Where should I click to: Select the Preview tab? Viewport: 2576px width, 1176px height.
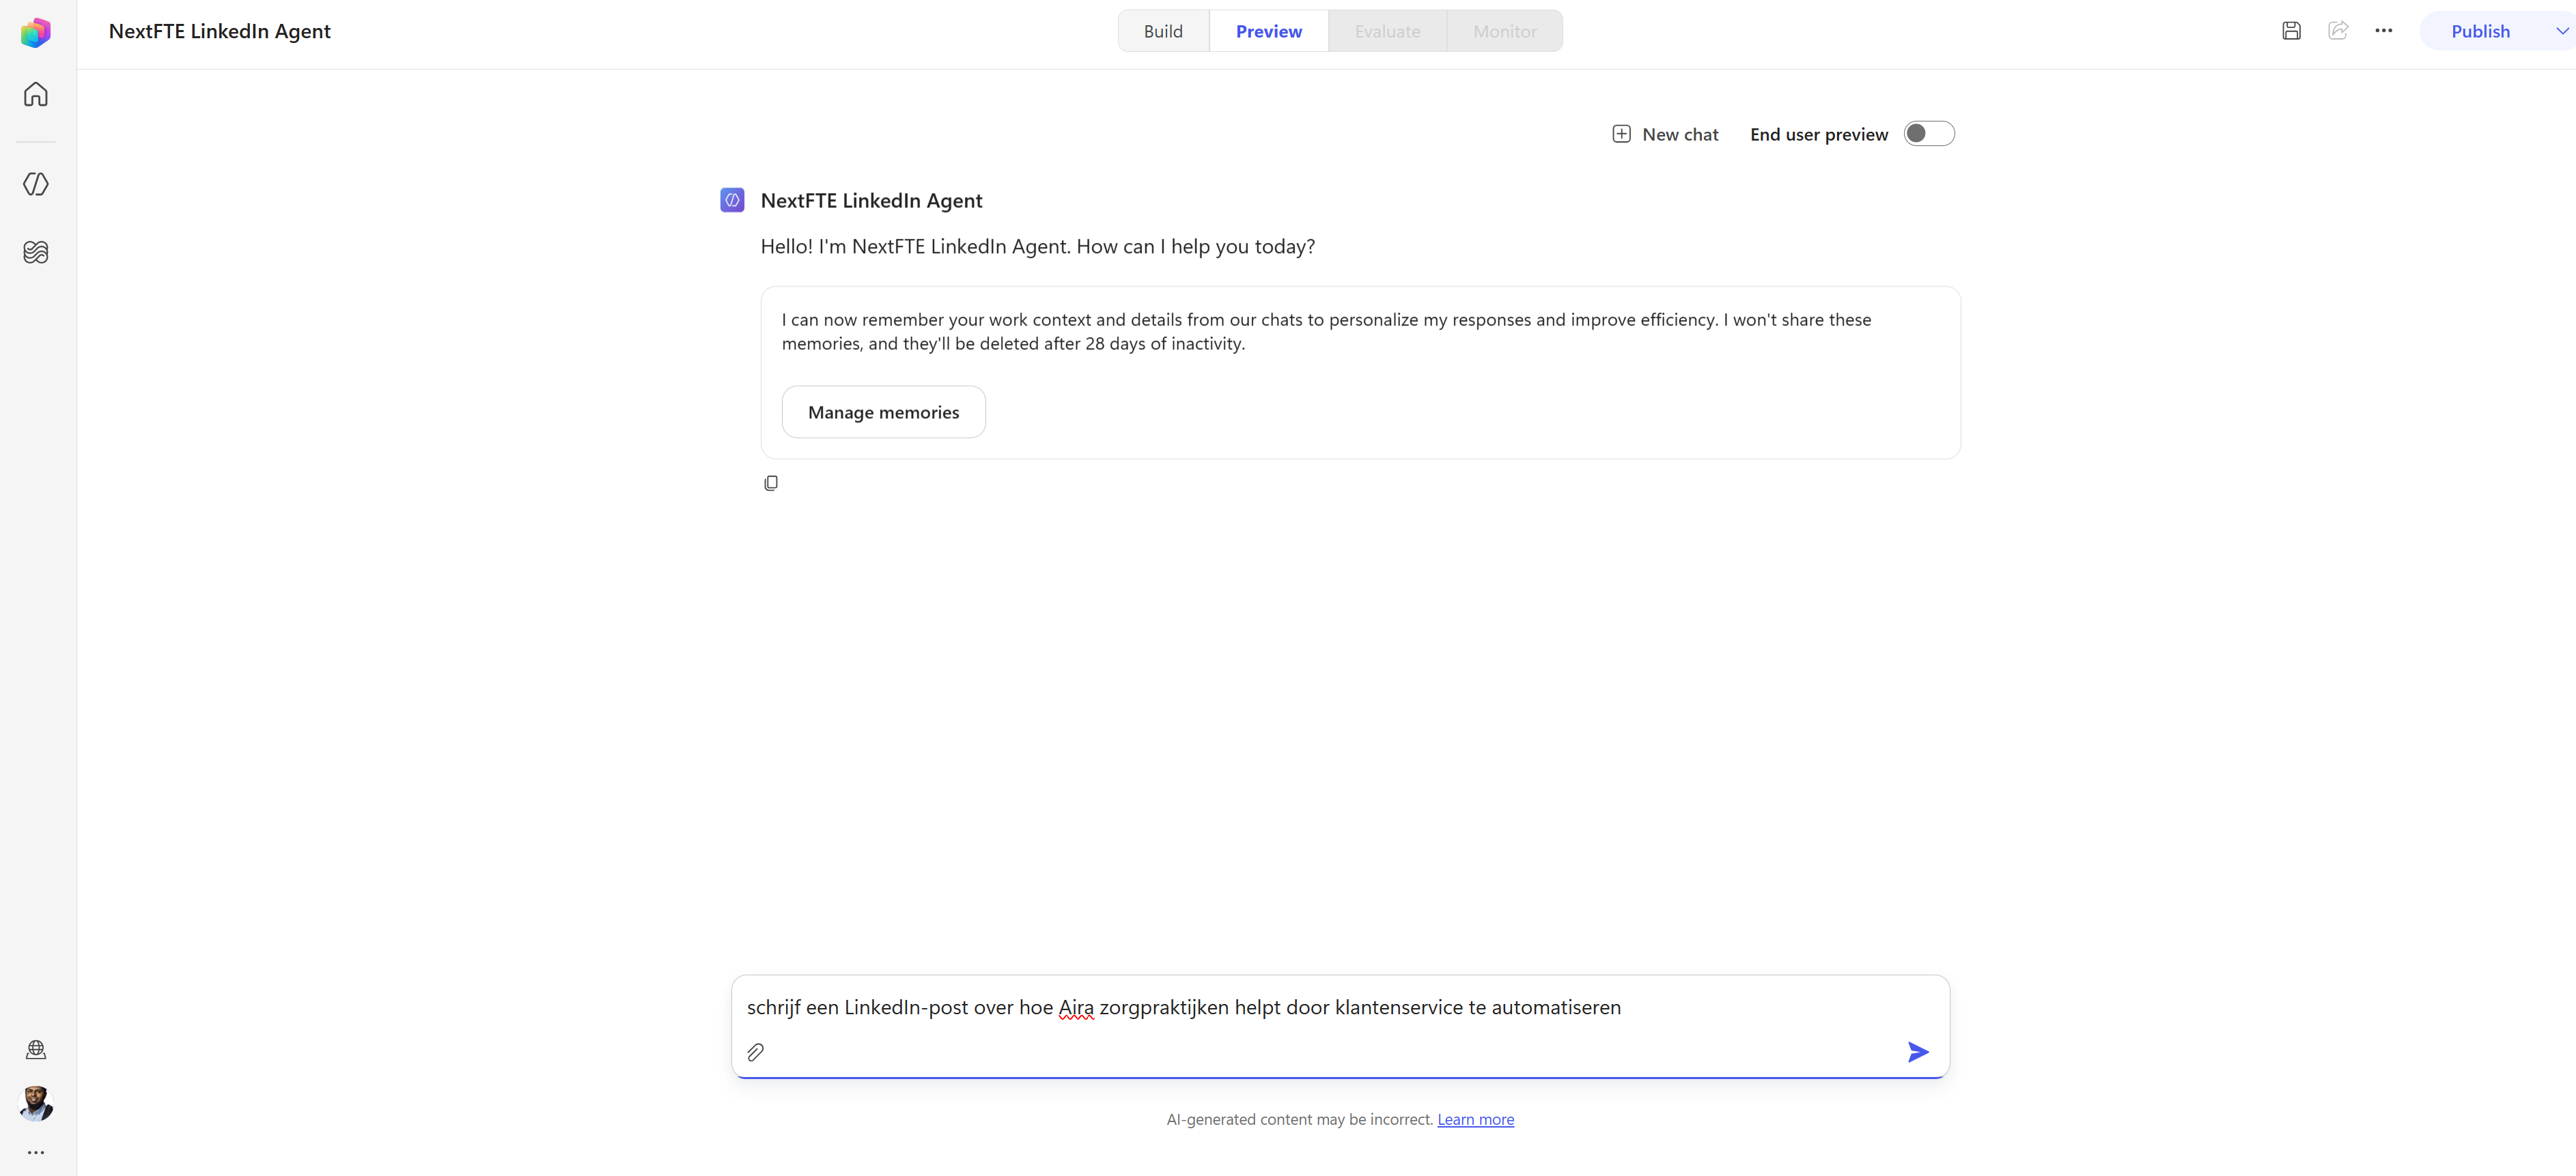[x=1268, y=31]
